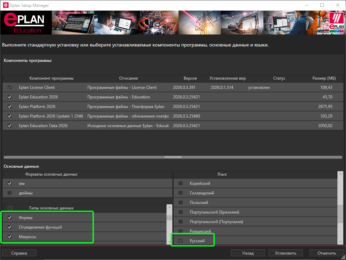346x260 pixels.
Task: Close the Eplan Setup Manager window
Action: pyautogui.click(x=338, y=5)
